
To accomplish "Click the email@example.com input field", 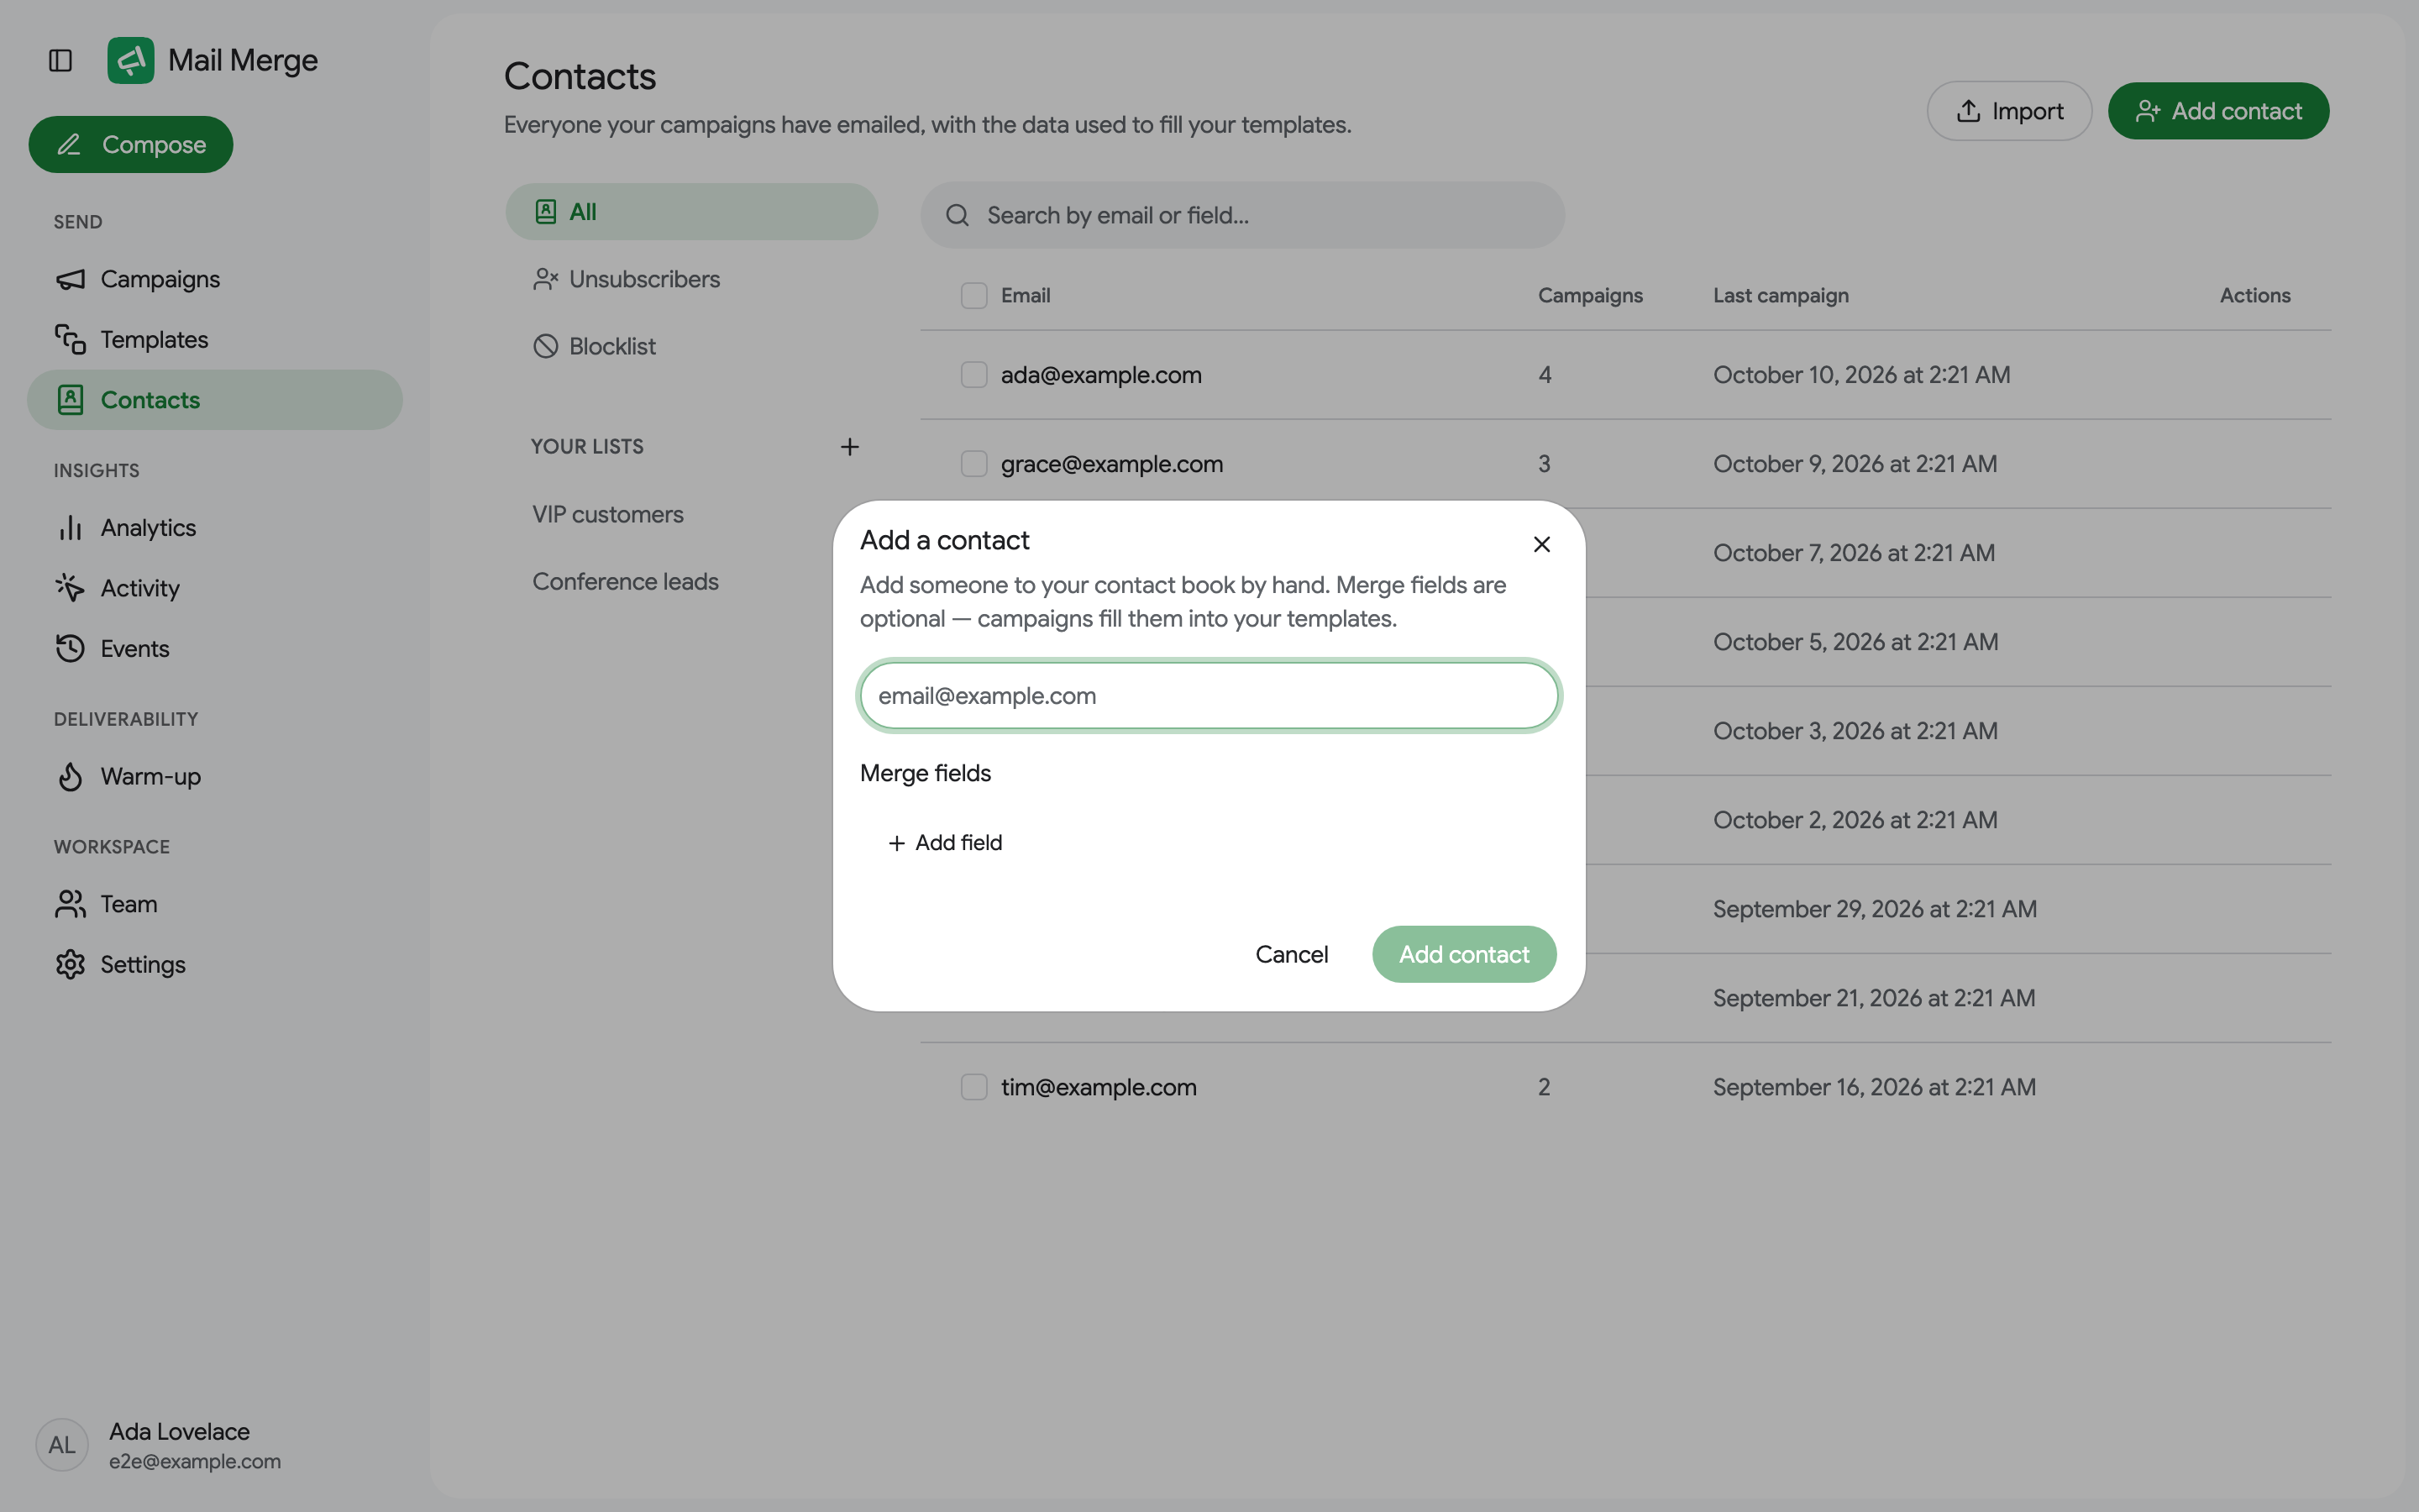I will coord(1209,696).
